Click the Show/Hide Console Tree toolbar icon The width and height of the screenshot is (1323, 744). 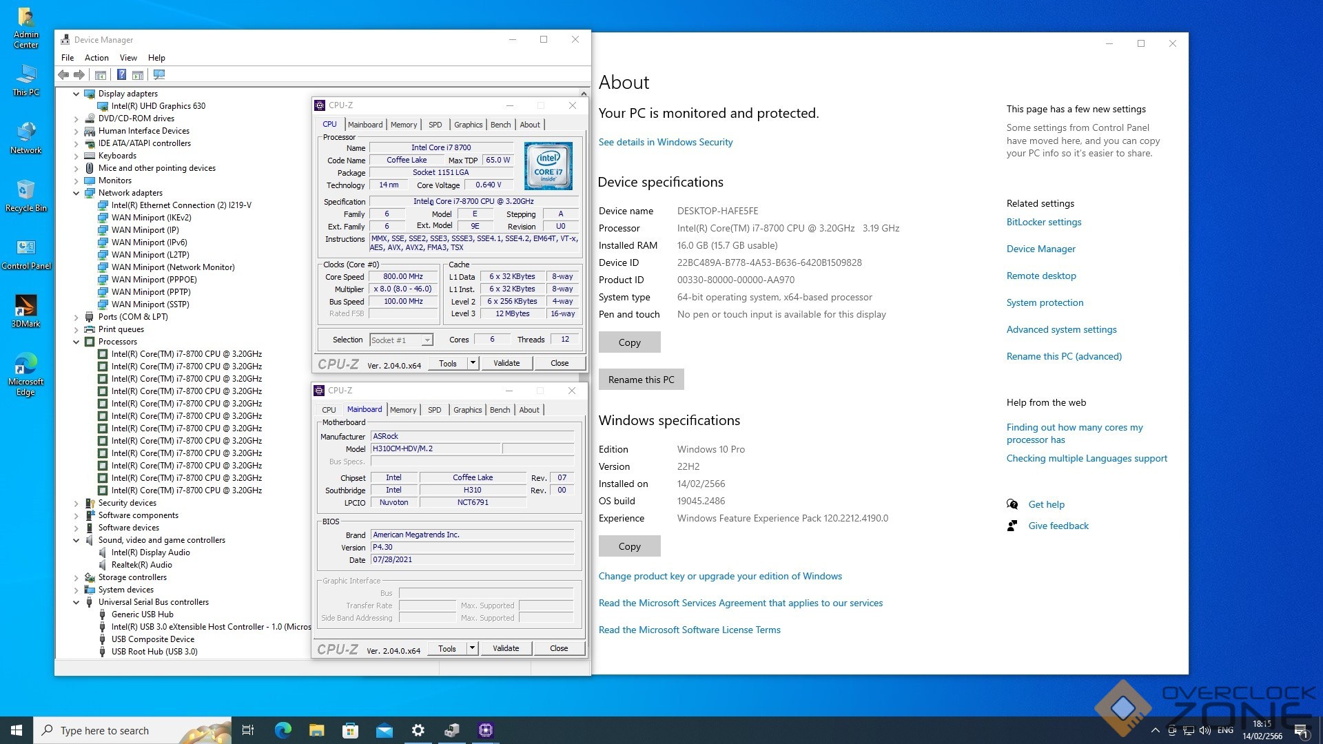point(101,74)
